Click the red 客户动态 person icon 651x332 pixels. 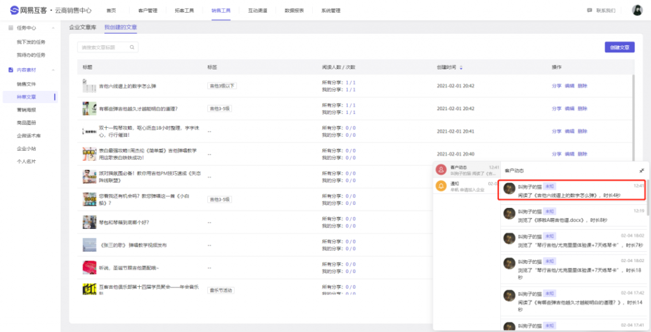pyautogui.click(x=441, y=170)
